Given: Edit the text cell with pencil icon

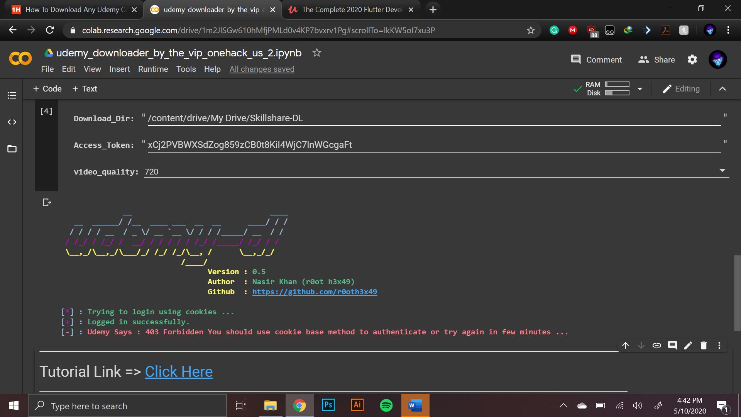Looking at the screenshot, I should tap(688, 345).
